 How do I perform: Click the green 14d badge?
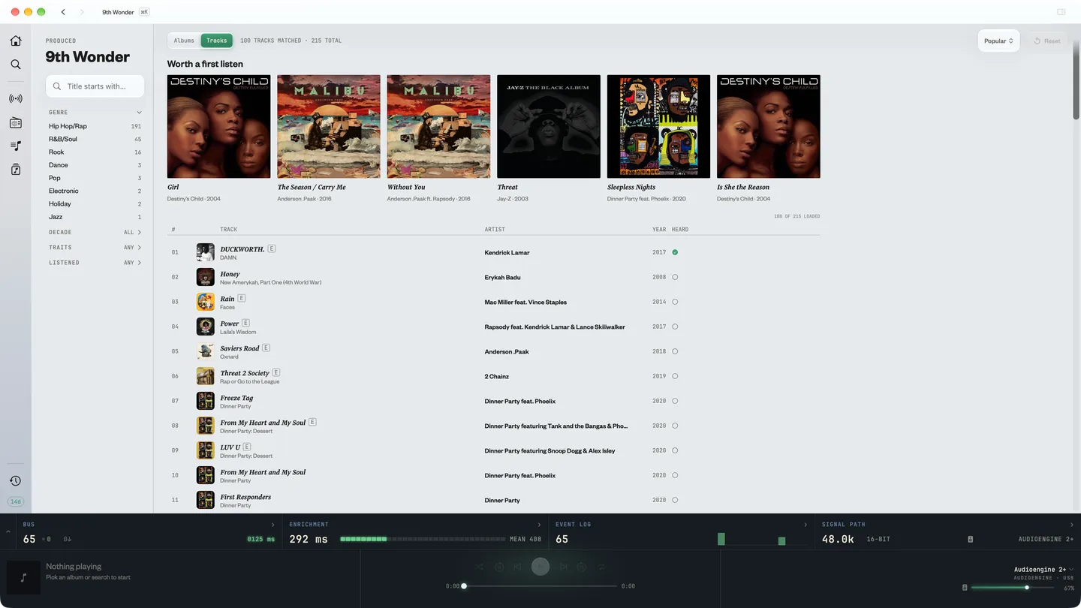pos(16,501)
